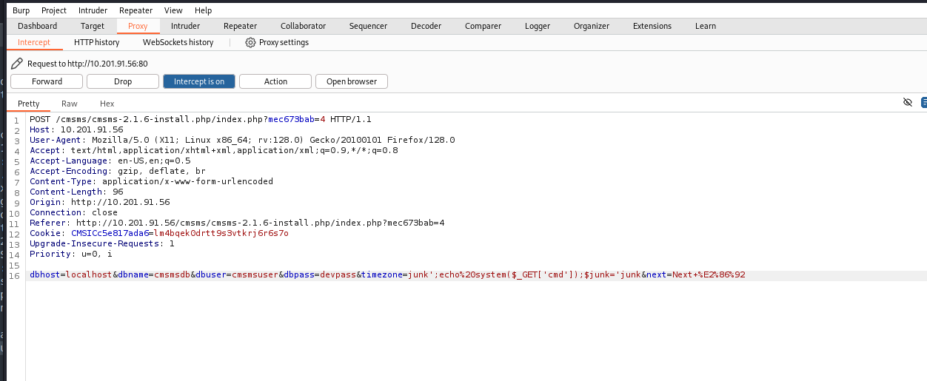
Task: Toggle the hide non-printable characters eye icon
Action: coord(908,102)
